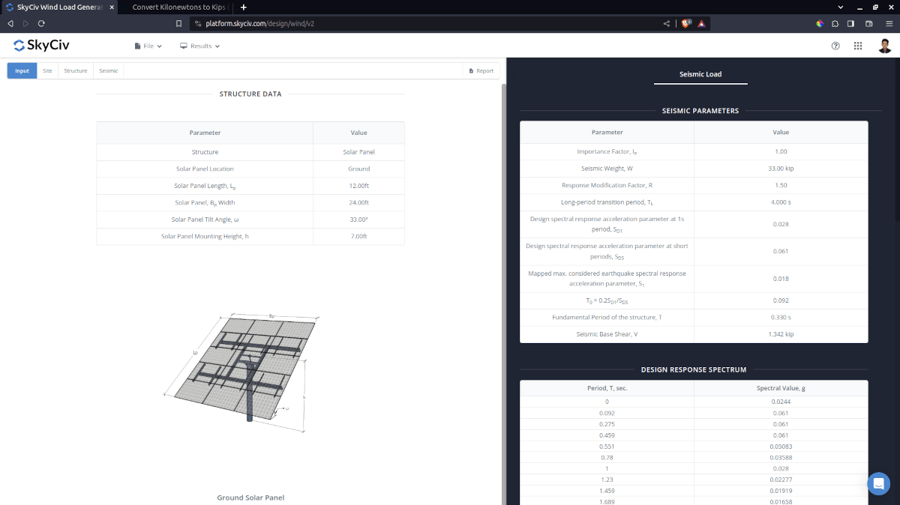Click the browser address bar
The image size is (900, 505).
300,23
